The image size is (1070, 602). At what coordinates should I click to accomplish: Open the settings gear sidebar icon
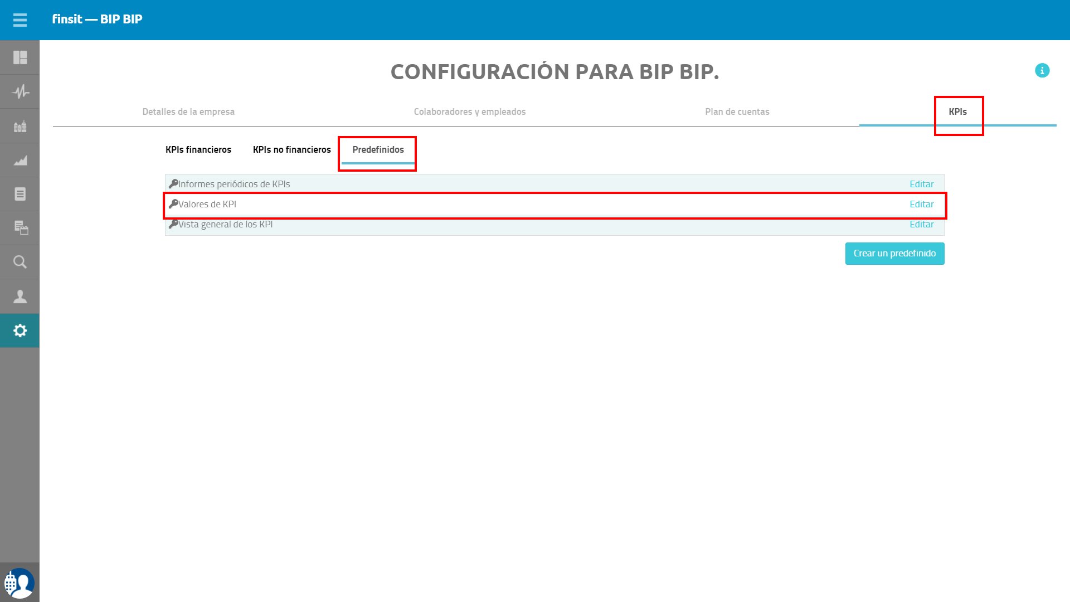[20, 331]
